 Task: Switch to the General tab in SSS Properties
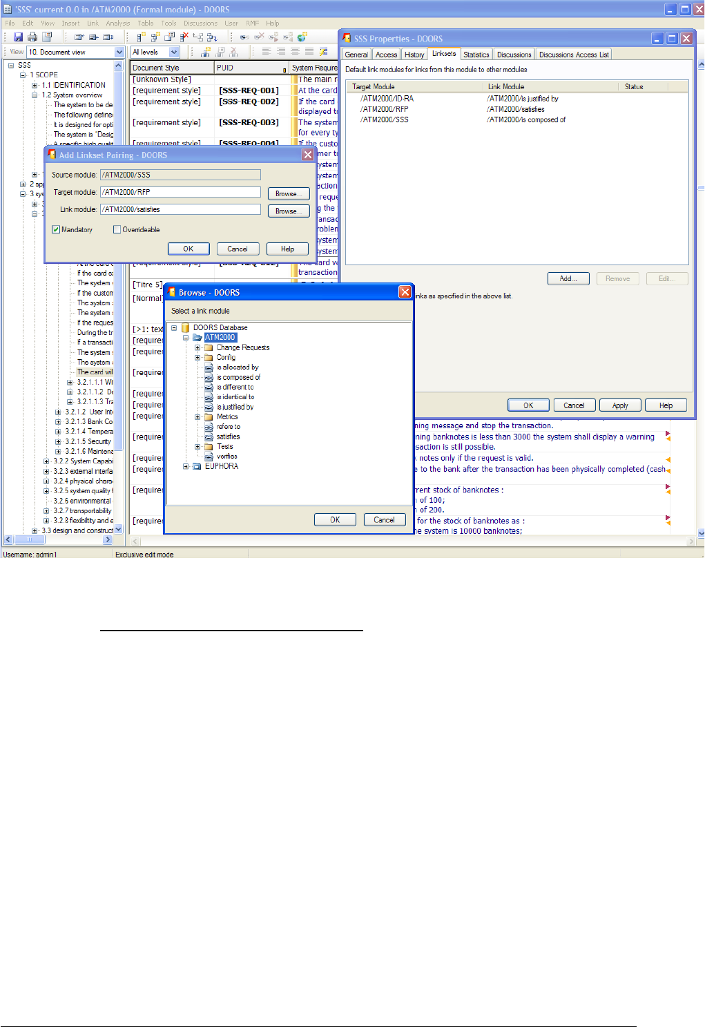(356, 55)
